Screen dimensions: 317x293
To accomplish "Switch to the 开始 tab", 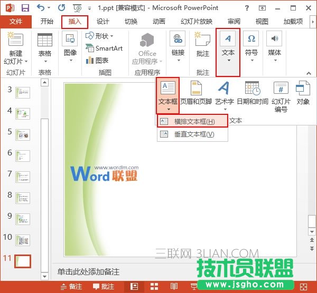I will (x=47, y=22).
